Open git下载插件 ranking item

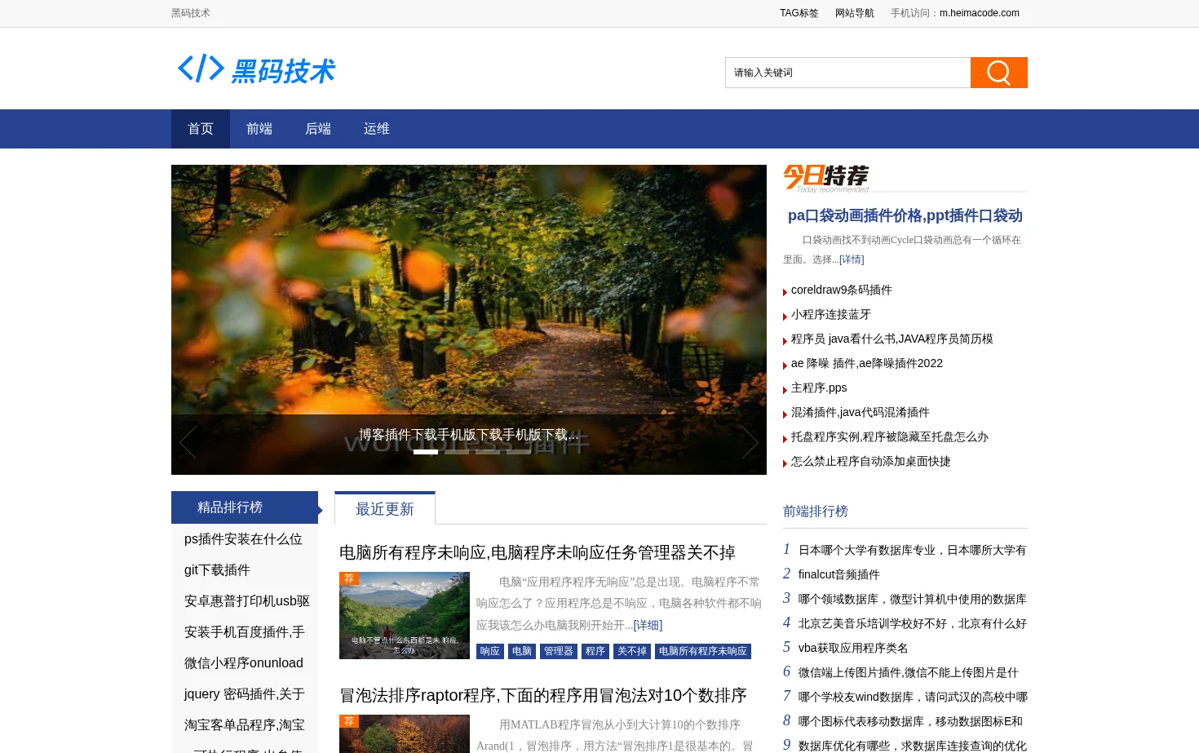(x=217, y=570)
